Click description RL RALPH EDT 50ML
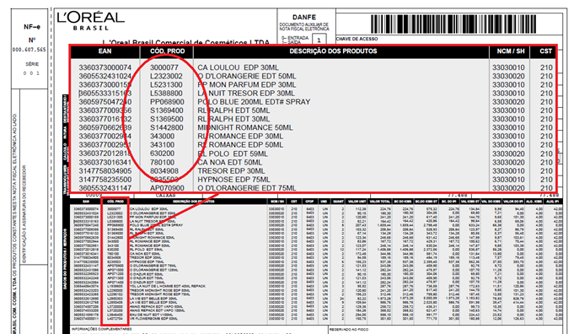 click(x=233, y=110)
